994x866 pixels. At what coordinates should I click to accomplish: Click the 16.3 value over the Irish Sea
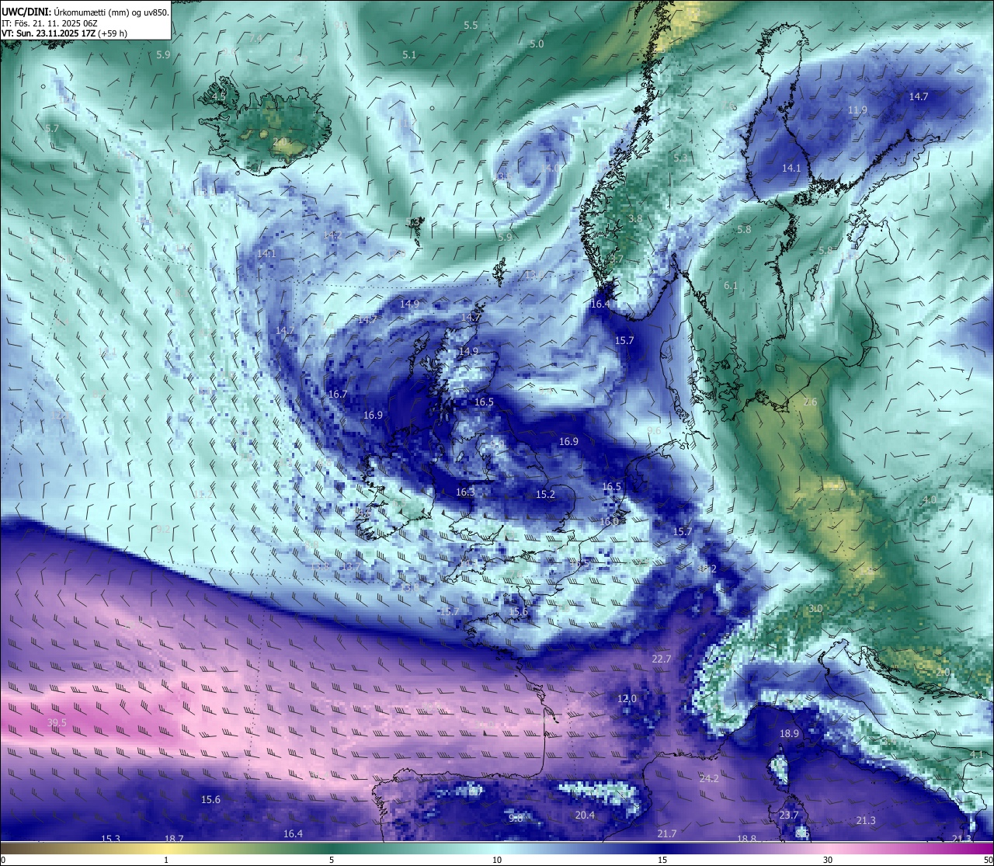(464, 492)
